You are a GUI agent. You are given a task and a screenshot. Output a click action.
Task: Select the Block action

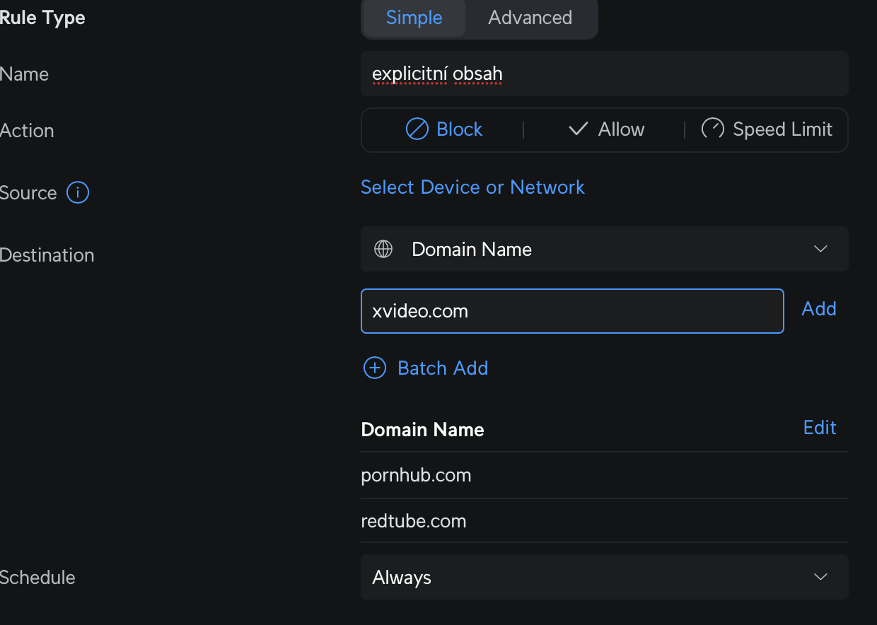(444, 129)
